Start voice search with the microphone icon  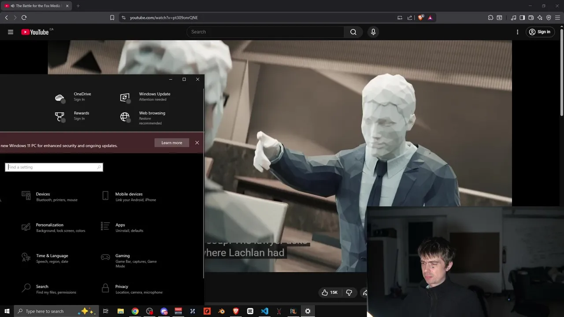pos(373,32)
